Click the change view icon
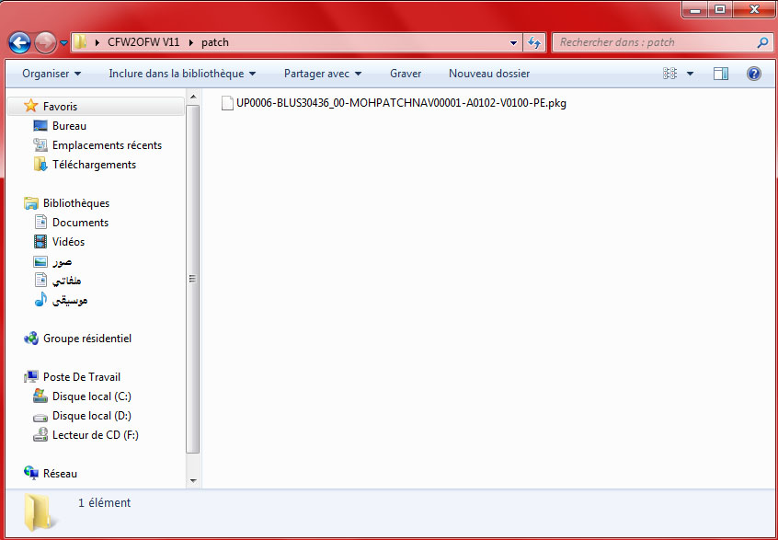778x540 pixels. click(670, 74)
